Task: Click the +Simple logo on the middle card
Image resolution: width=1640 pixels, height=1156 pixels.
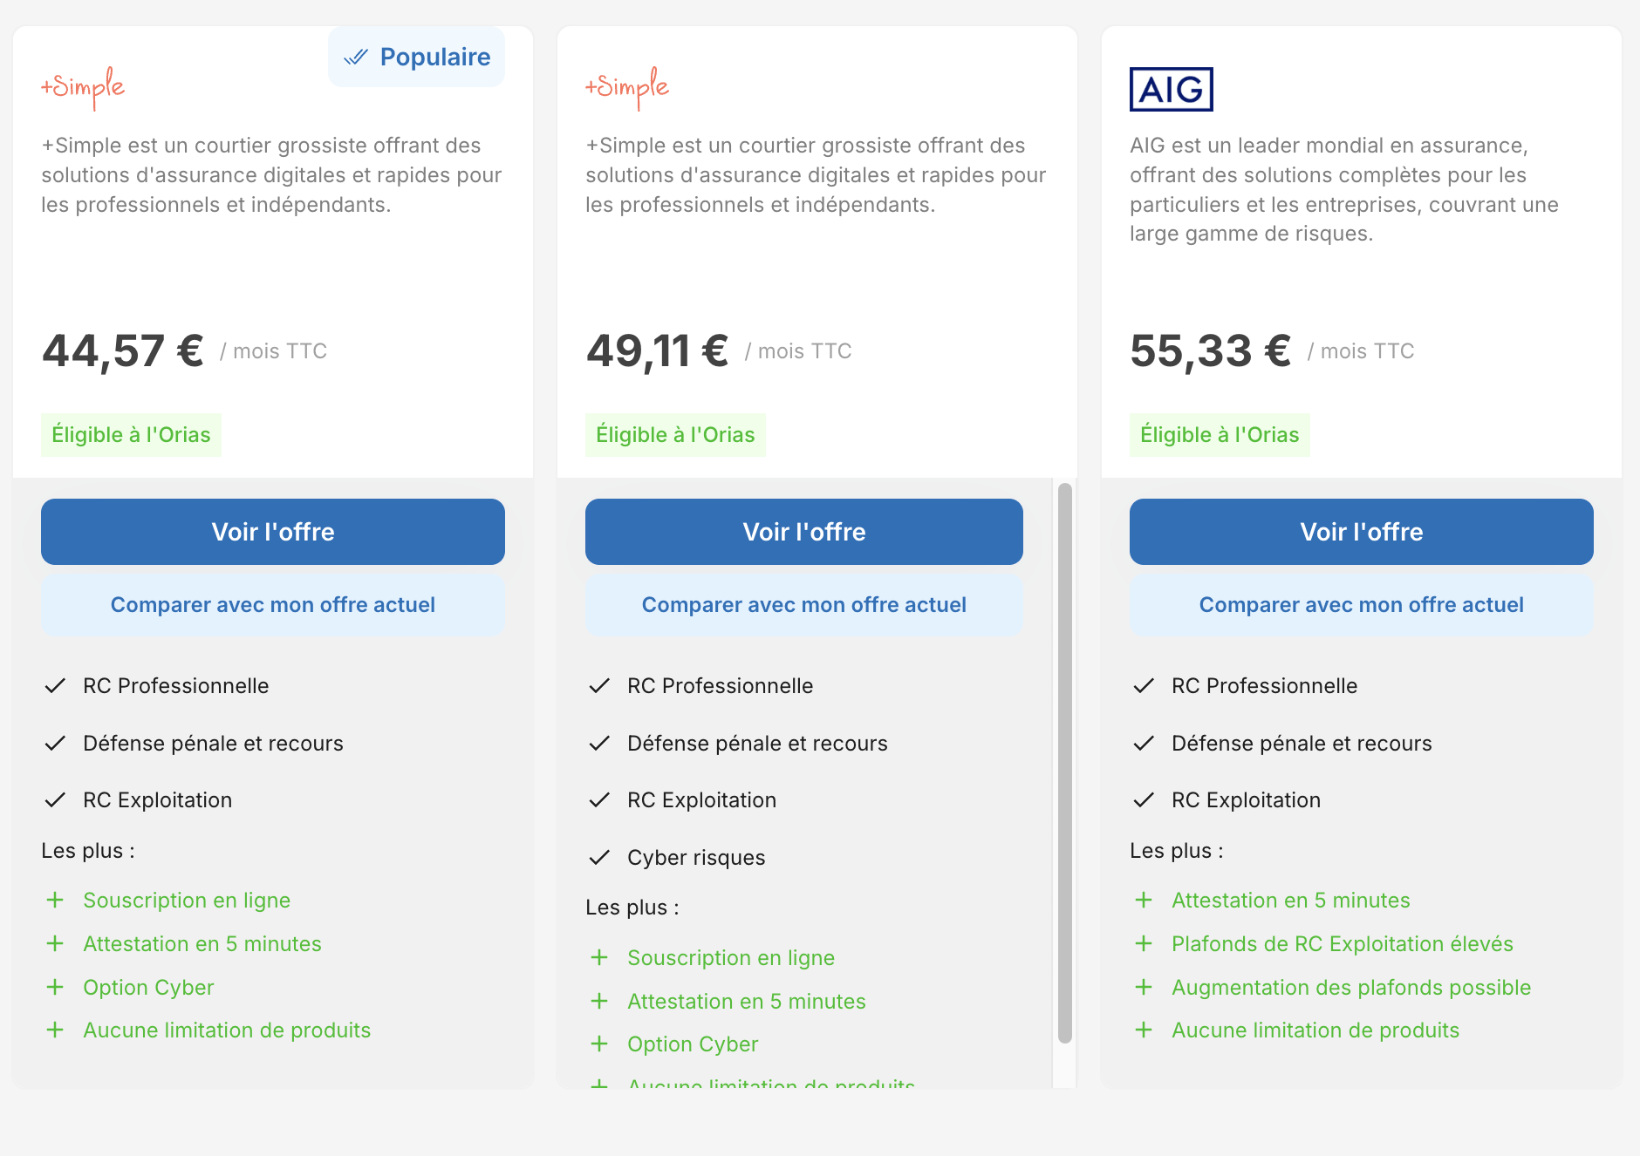Action: (626, 85)
